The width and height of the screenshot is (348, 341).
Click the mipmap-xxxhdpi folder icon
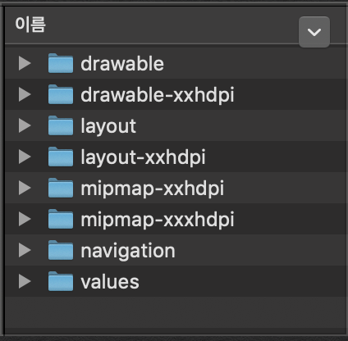coord(61,219)
